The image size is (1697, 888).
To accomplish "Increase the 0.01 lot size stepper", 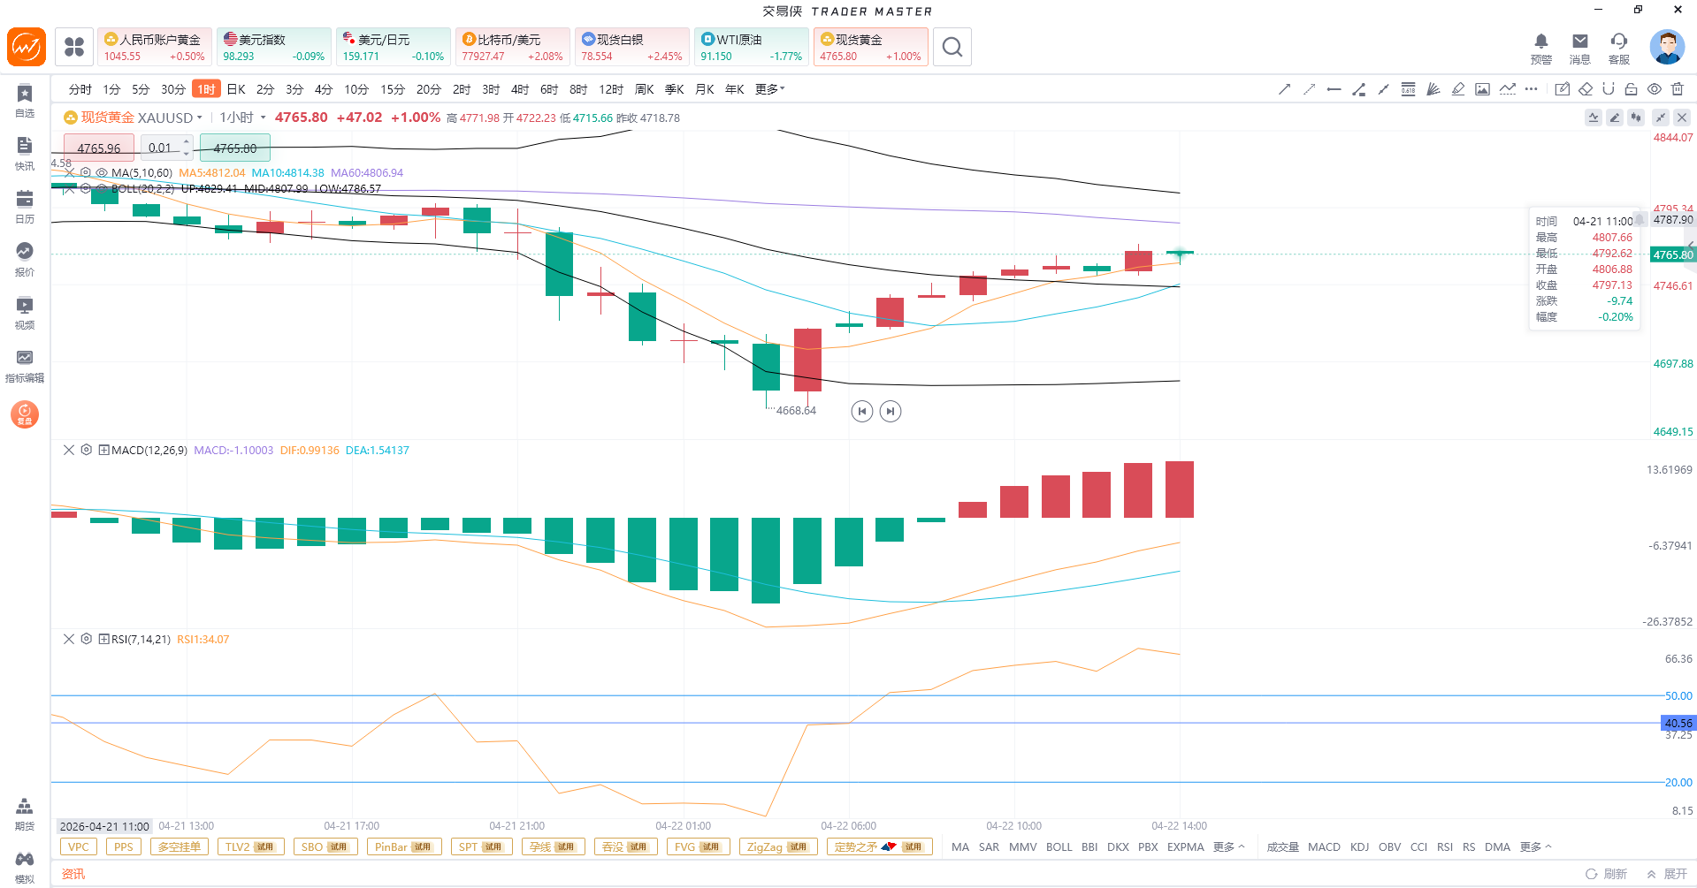I will 187,142.
